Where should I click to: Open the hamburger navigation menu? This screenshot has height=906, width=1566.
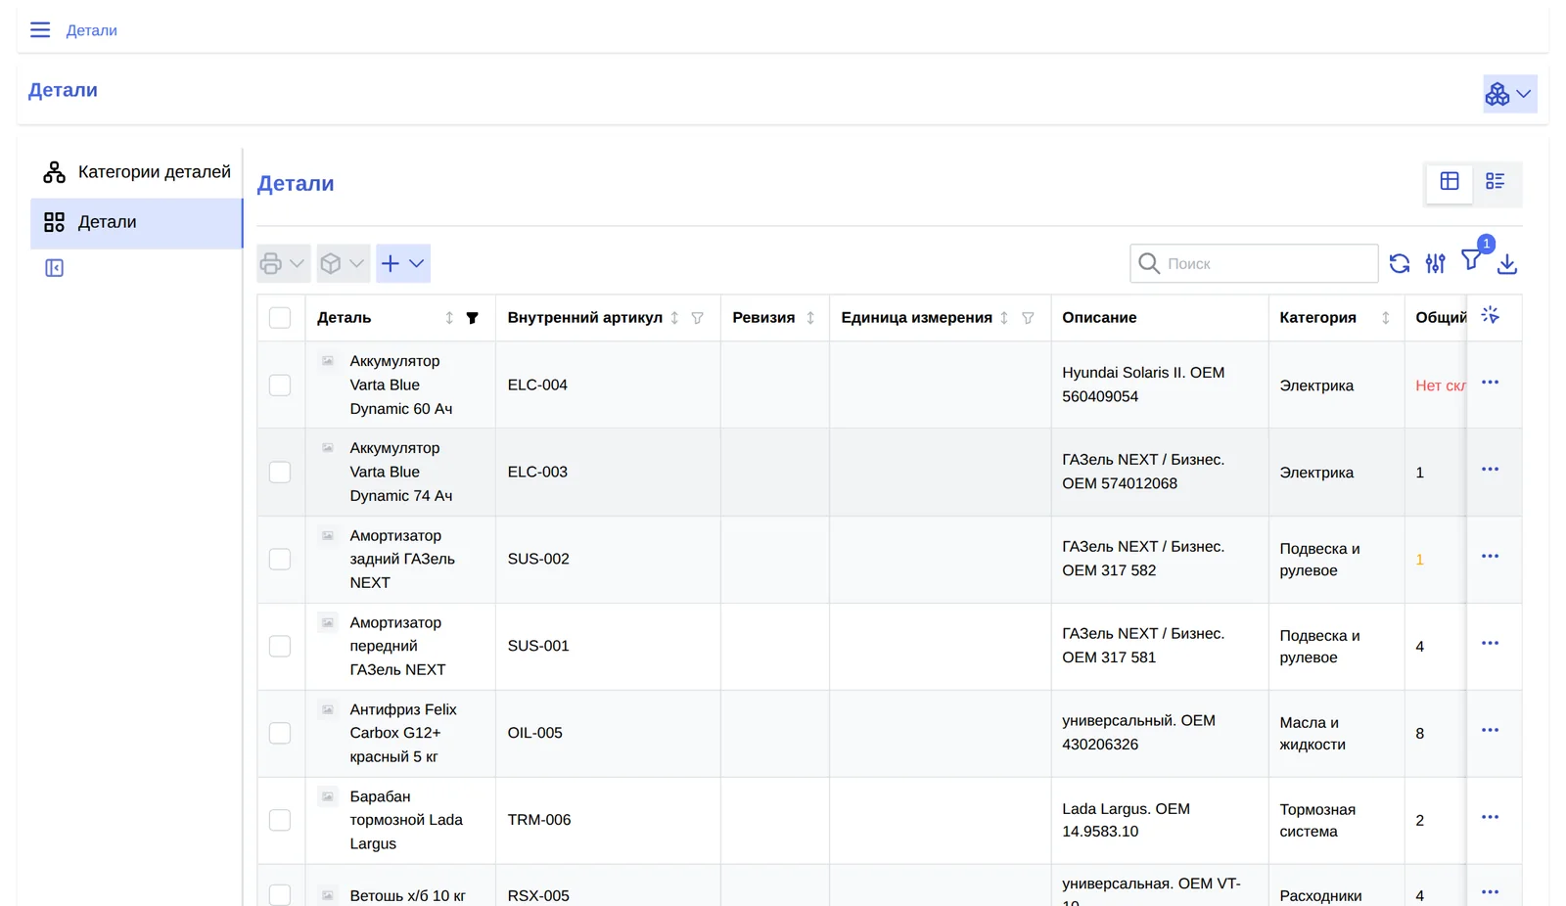(40, 30)
